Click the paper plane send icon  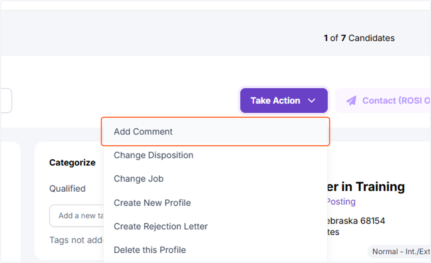coord(351,100)
